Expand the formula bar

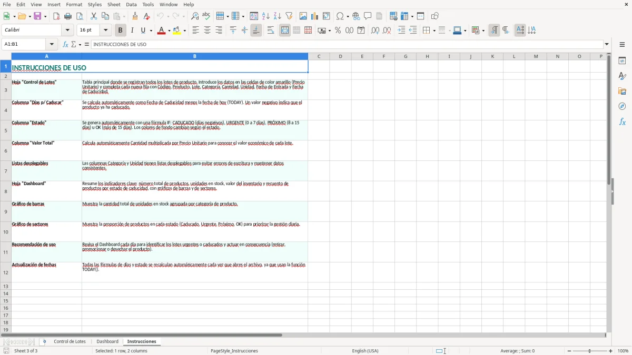[607, 45]
